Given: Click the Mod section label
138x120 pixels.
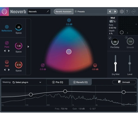Looking at the screenshot, I should [113, 18].
